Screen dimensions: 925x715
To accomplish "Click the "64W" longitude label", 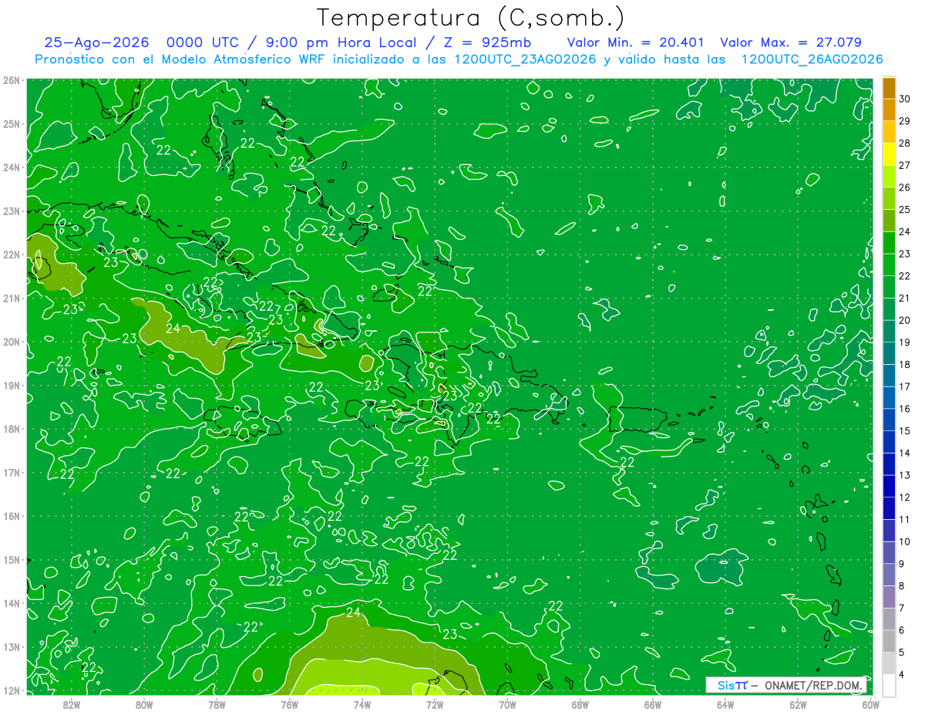I will 725,704.
